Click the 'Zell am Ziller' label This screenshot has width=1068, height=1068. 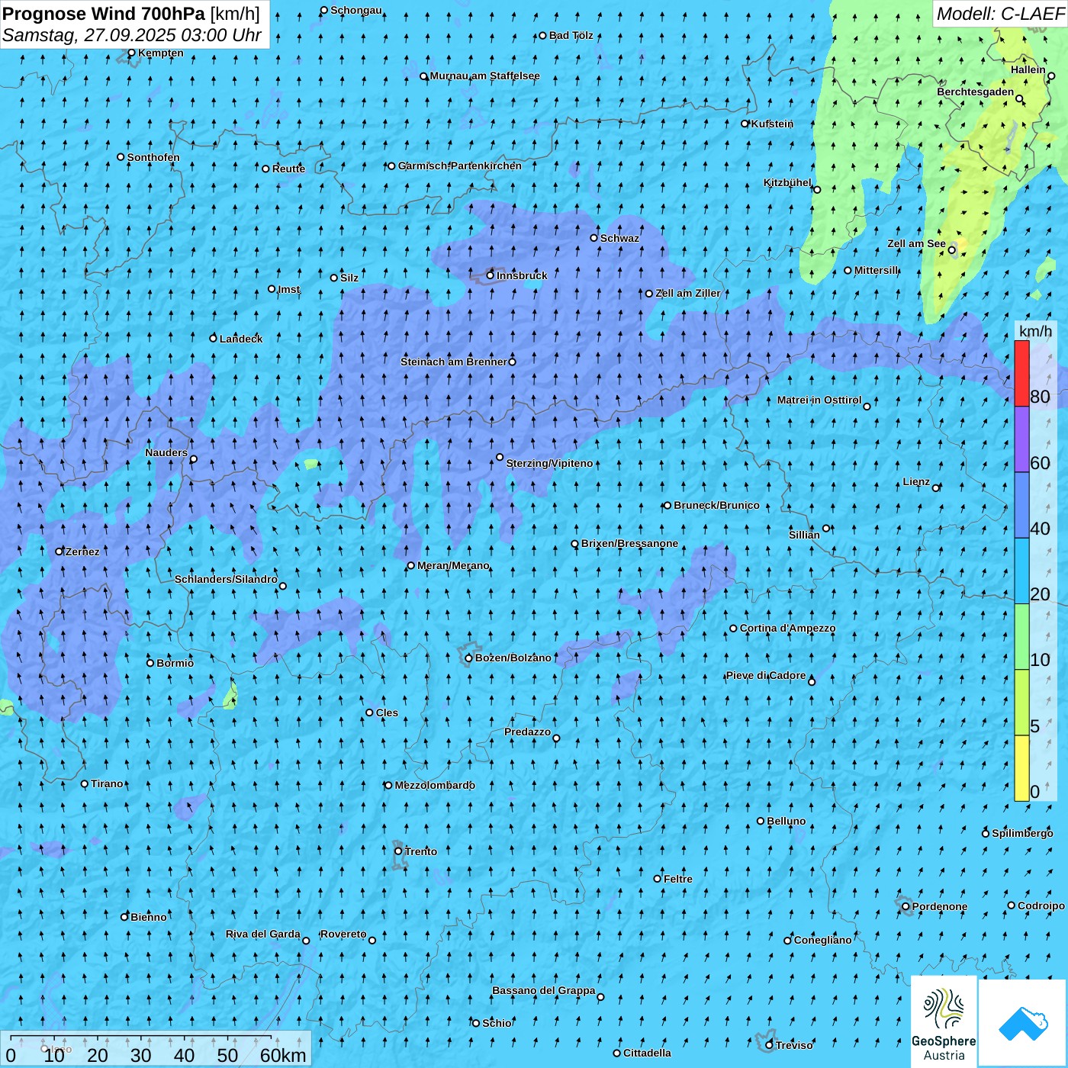click(688, 293)
